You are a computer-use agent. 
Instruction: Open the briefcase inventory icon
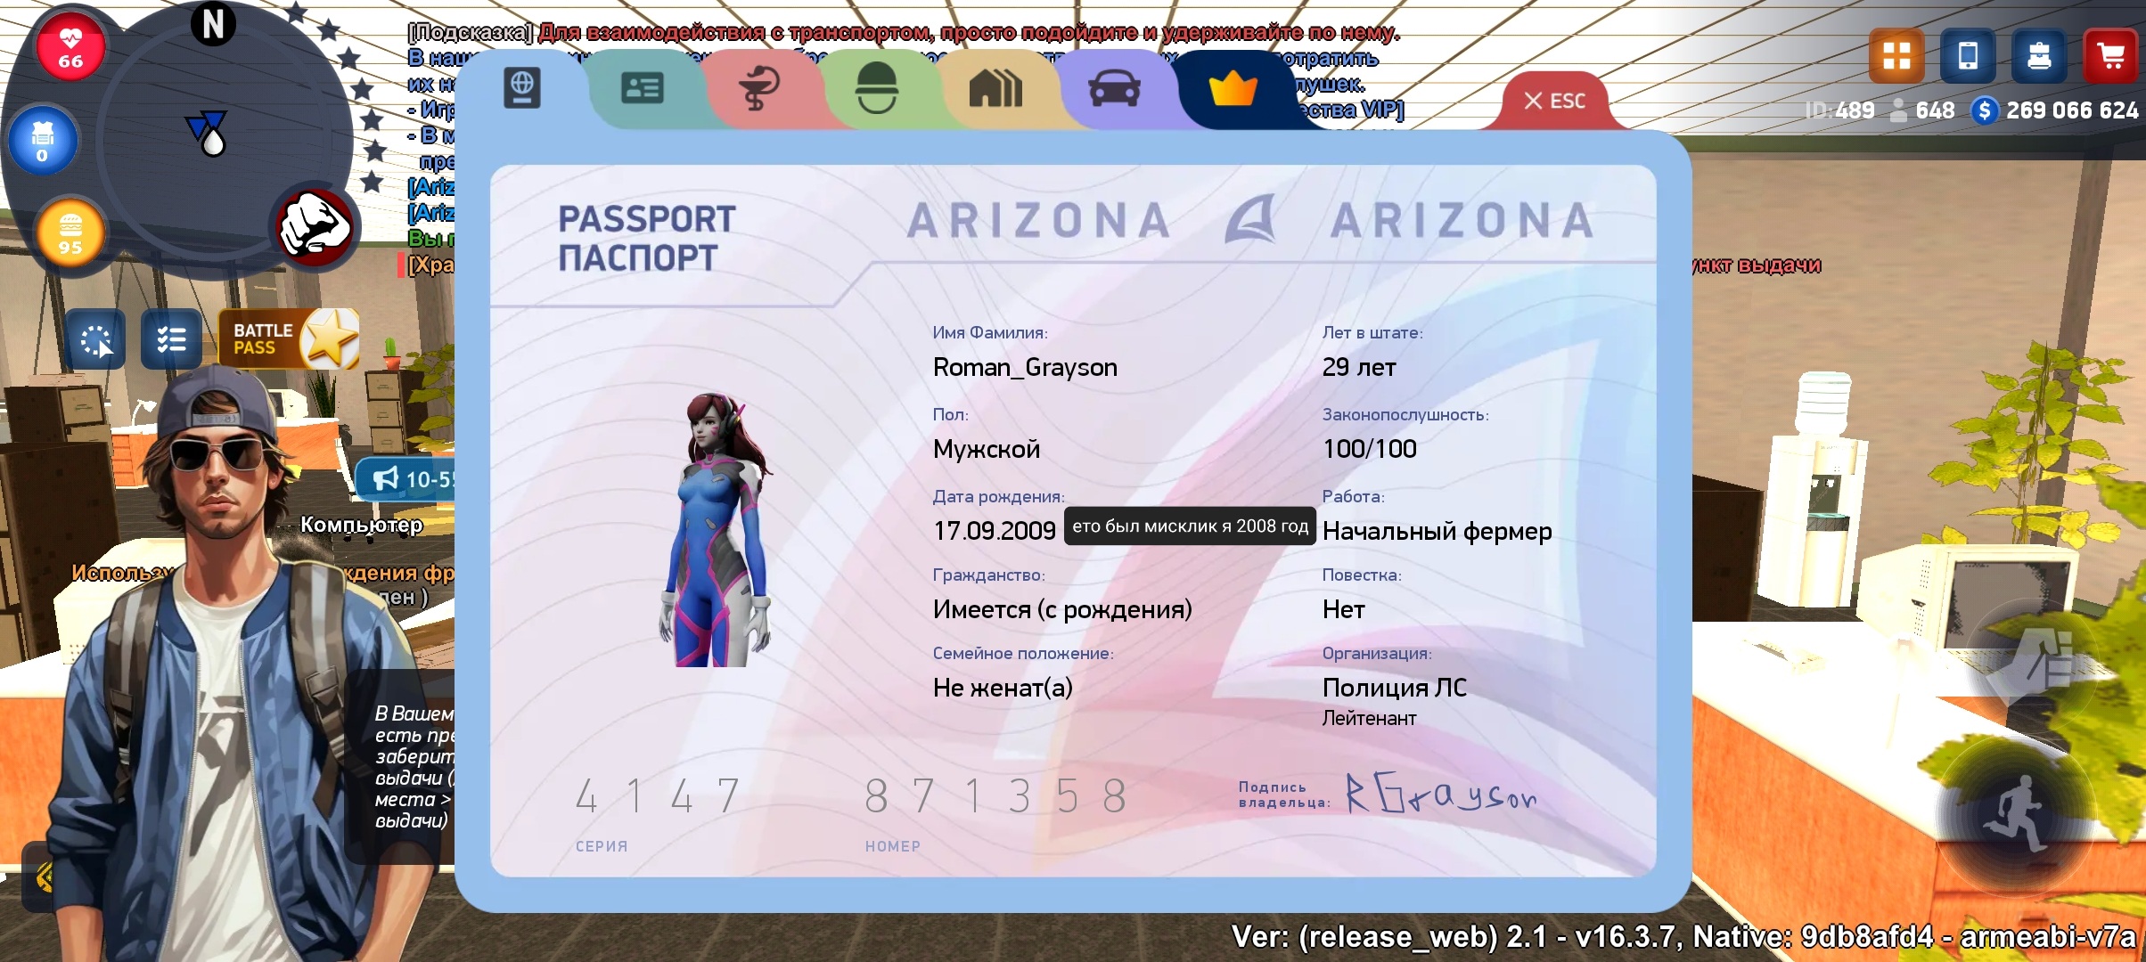[2039, 55]
